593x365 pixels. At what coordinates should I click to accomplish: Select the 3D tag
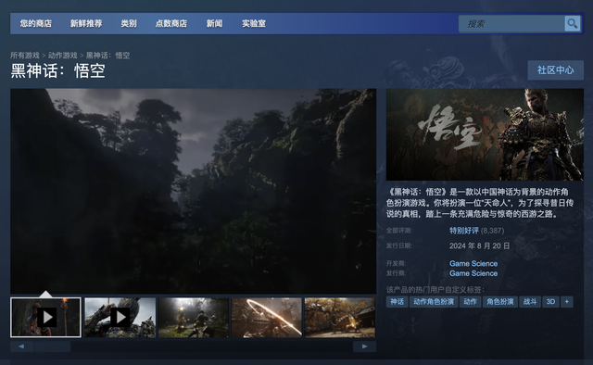tap(550, 302)
